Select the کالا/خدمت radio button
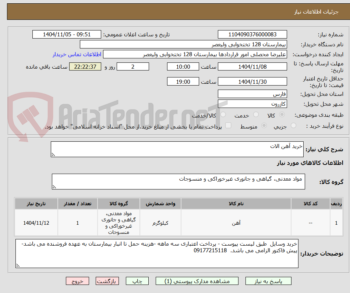 (x=223, y=115)
